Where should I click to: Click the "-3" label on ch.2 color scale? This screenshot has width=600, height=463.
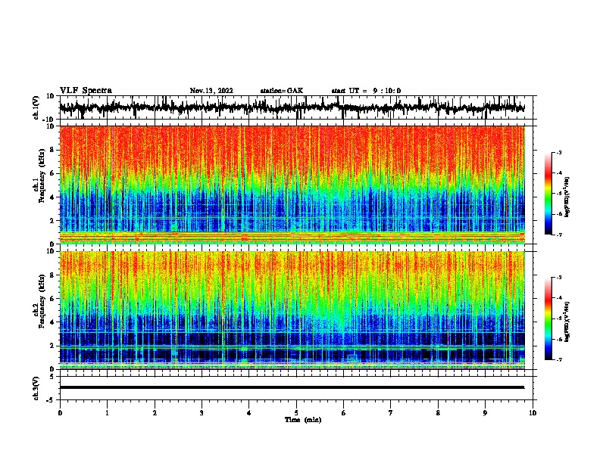coord(559,278)
